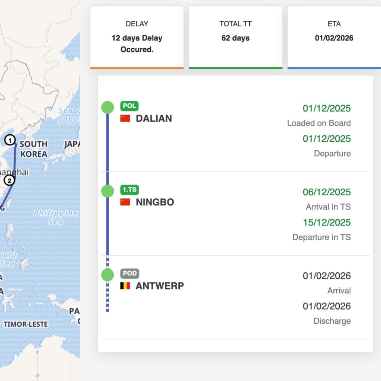Click the China flag beside NINGBO
This screenshot has height=381, width=381.
click(x=125, y=202)
